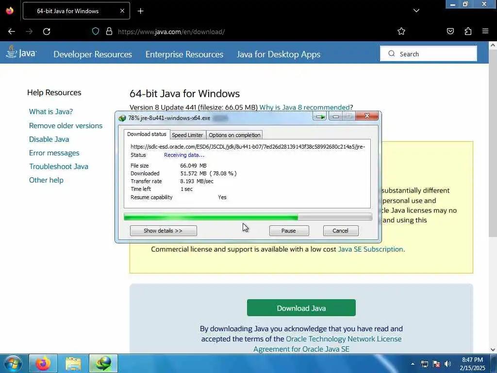Open the Error messages help link
The image size is (497, 373).
point(54,153)
